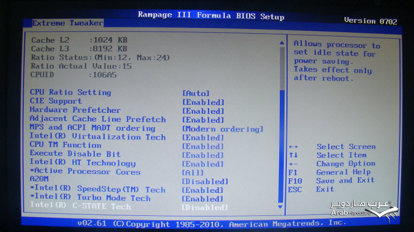Viewport: 414px width, 232px height.
Task: Click the +- Change Option key symbol
Action: click(x=293, y=164)
